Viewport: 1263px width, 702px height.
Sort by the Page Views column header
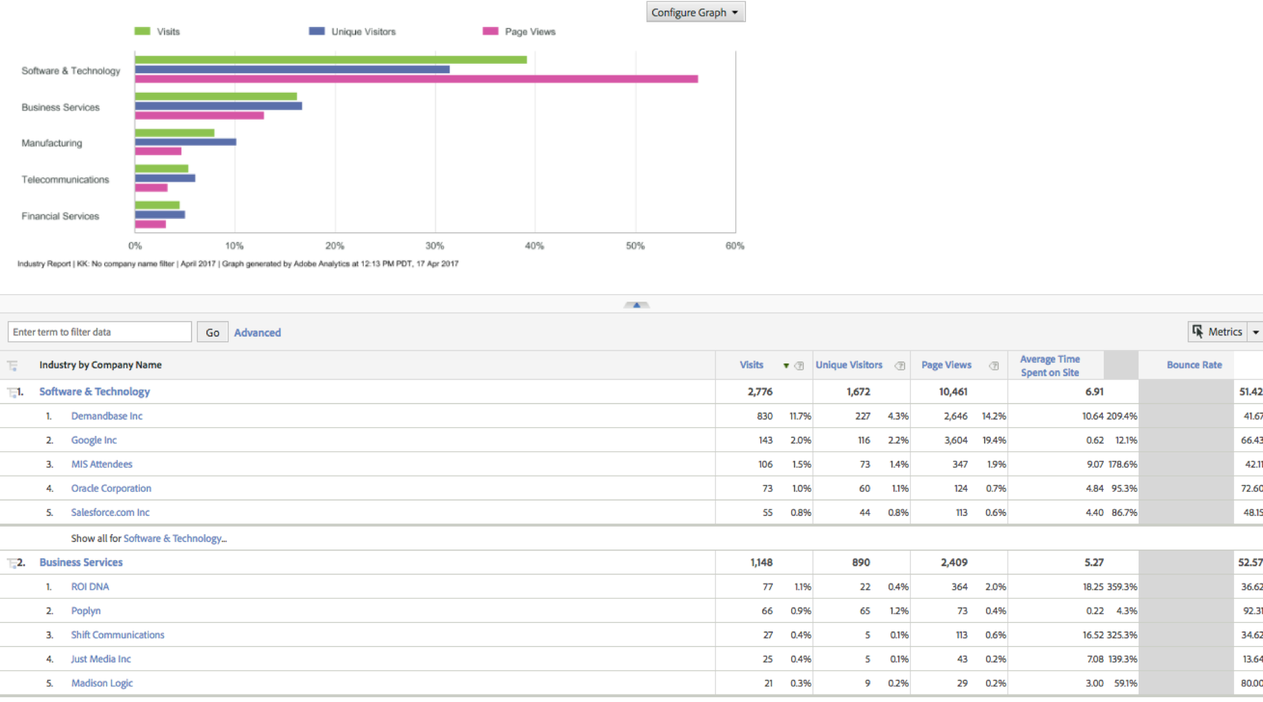click(946, 365)
